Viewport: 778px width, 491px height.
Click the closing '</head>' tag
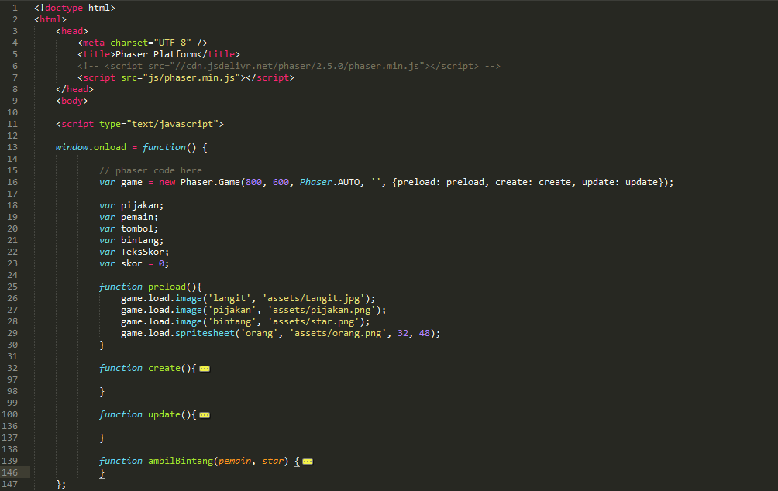74,89
